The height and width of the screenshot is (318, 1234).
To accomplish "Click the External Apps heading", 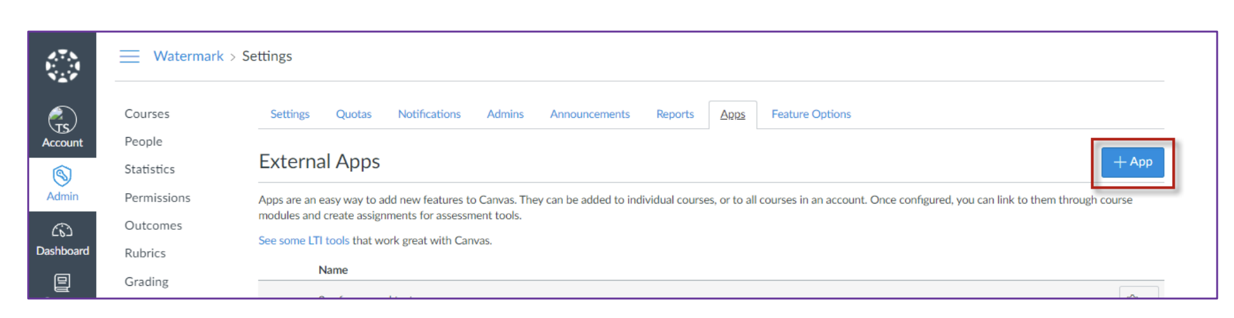I will point(319,161).
